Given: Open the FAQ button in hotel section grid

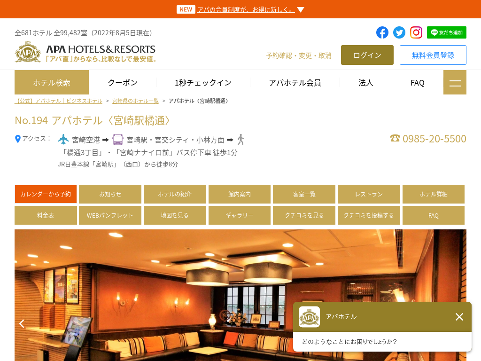Looking at the screenshot, I should 434,215.
